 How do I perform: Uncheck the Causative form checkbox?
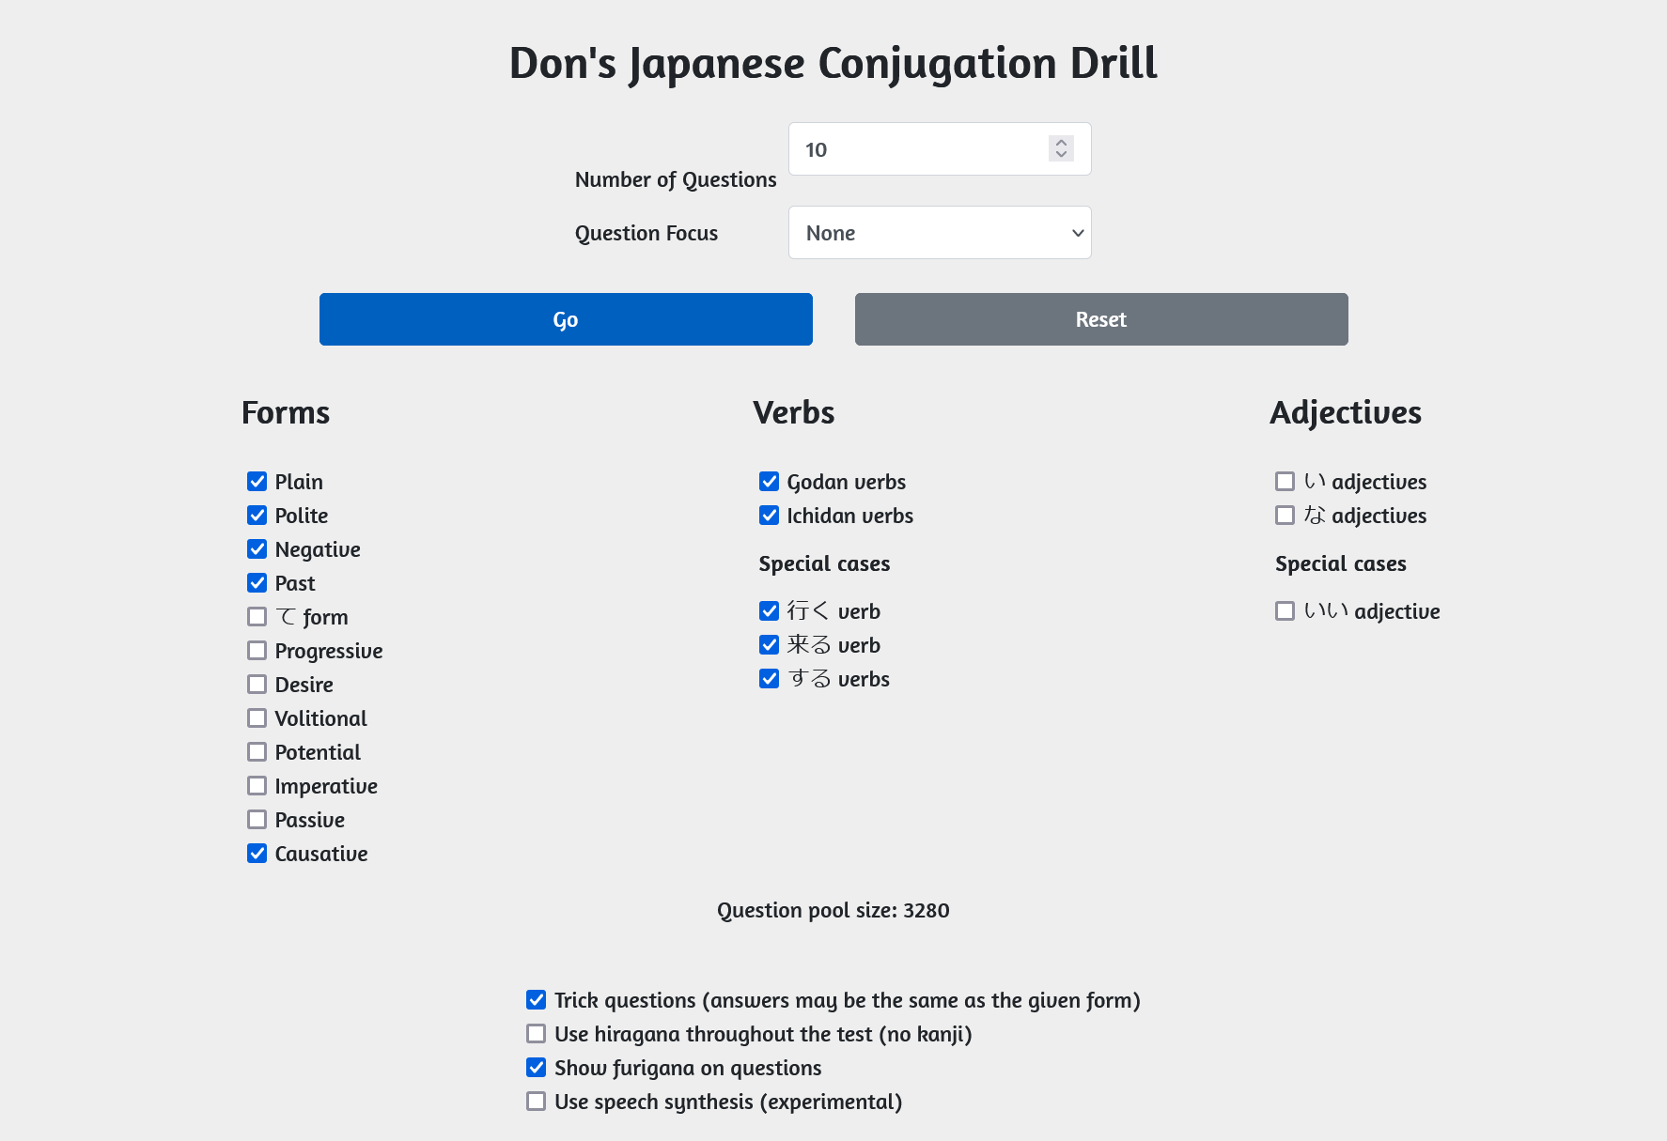[257, 853]
